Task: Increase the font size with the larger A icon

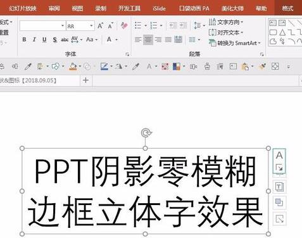Action: pyautogui.click(x=100, y=26)
